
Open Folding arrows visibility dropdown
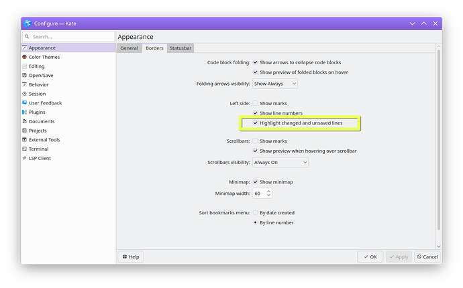(275, 84)
